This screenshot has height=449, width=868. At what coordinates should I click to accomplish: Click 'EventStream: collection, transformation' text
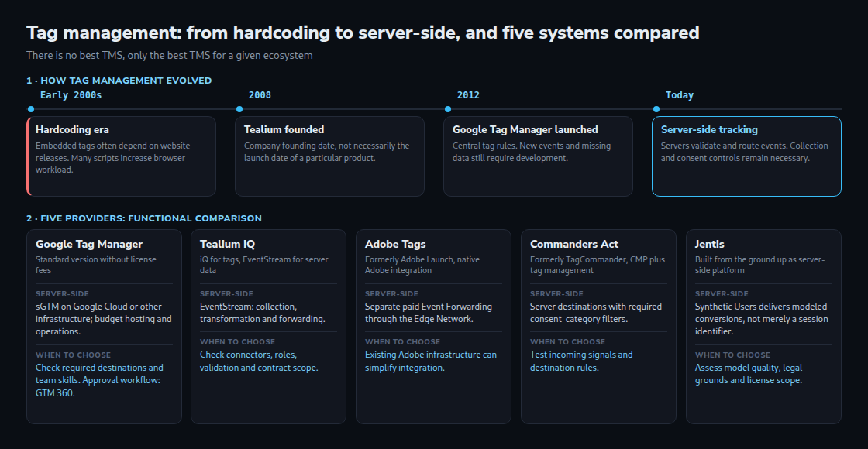coord(263,313)
